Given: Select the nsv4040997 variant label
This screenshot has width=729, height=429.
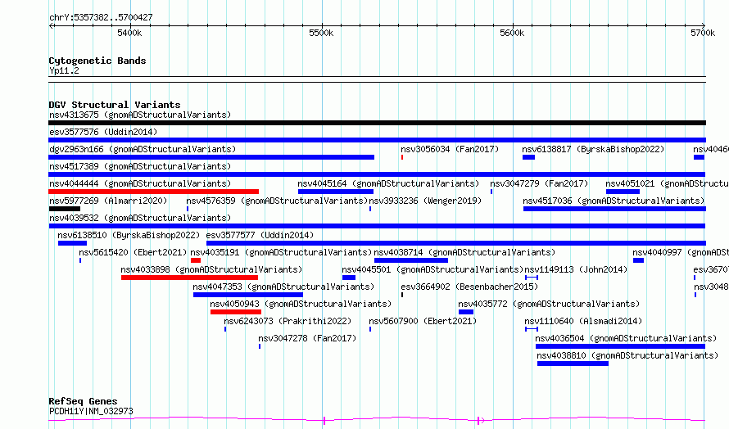Looking at the screenshot, I should tap(680, 252).
